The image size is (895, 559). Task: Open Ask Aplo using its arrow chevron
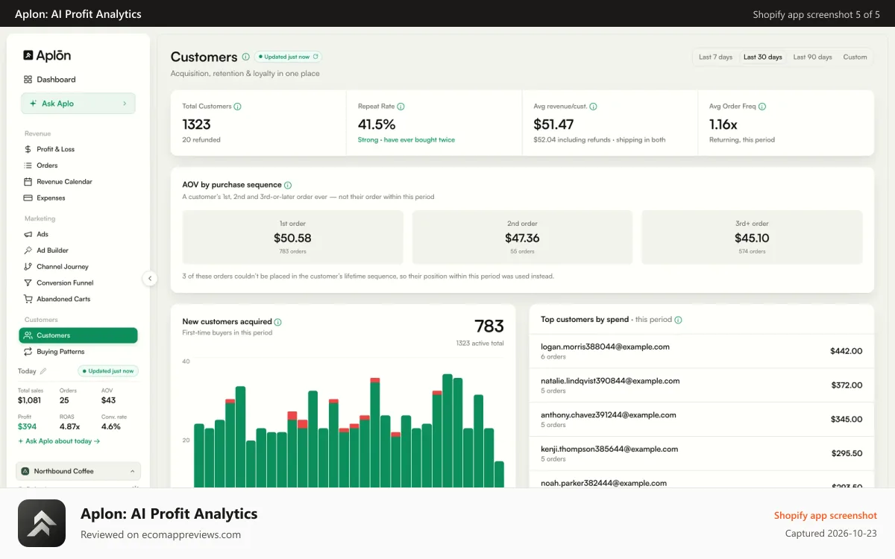[x=125, y=104]
